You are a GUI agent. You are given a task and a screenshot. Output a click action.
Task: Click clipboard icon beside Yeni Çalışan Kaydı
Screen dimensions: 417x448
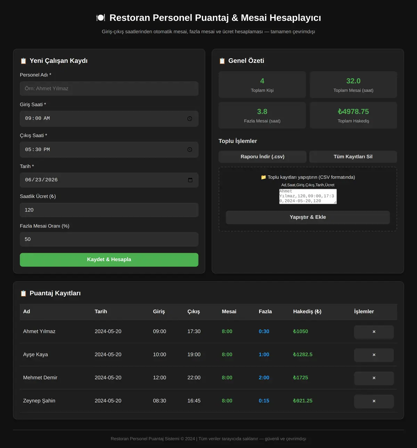23,61
